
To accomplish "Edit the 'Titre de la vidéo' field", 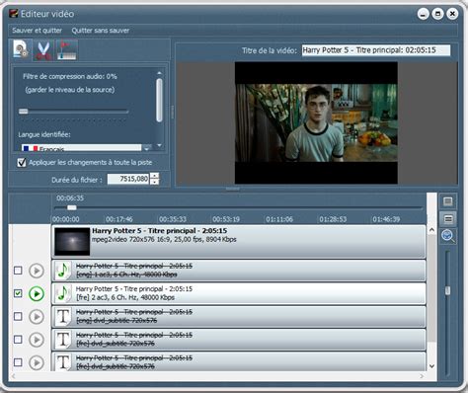I will tap(376, 50).
